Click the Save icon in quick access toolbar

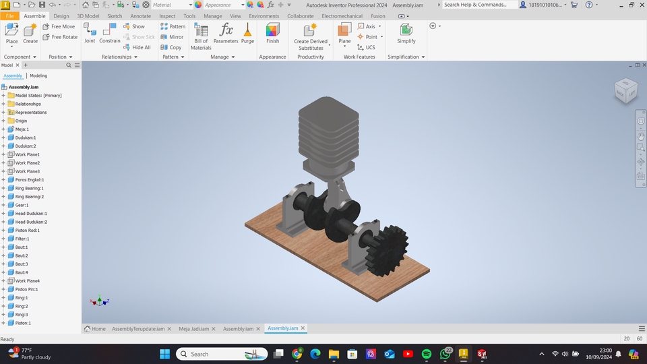pyautogui.click(x=42, y=5)
